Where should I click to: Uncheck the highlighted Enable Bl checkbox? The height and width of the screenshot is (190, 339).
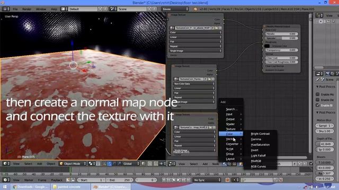click(x=318, y=105)
